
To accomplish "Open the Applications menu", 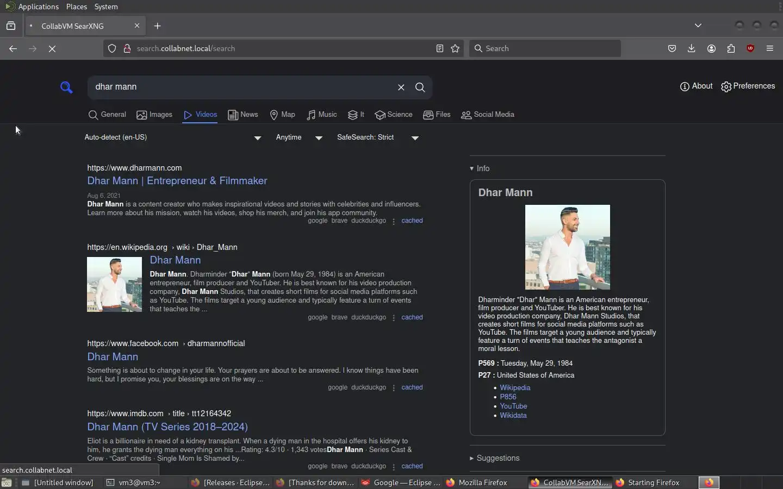I will [x=32, y=7].
